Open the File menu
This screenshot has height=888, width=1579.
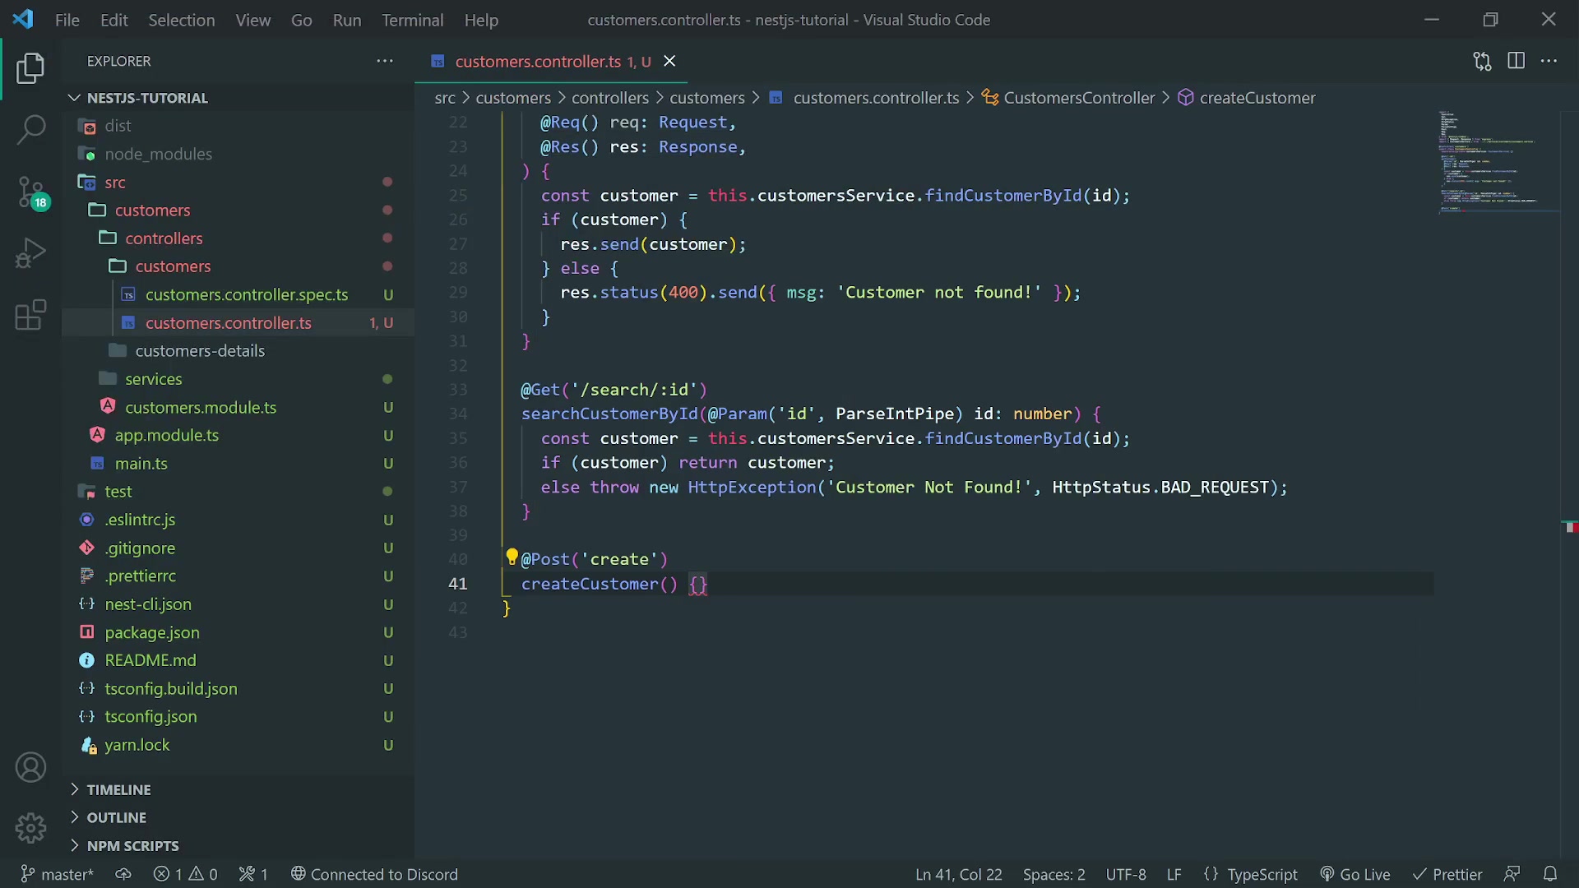(67, 20)
